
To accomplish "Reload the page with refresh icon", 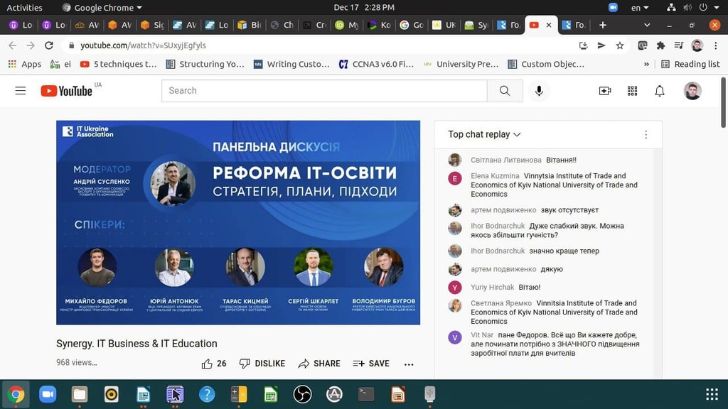I will pos(48,45).
